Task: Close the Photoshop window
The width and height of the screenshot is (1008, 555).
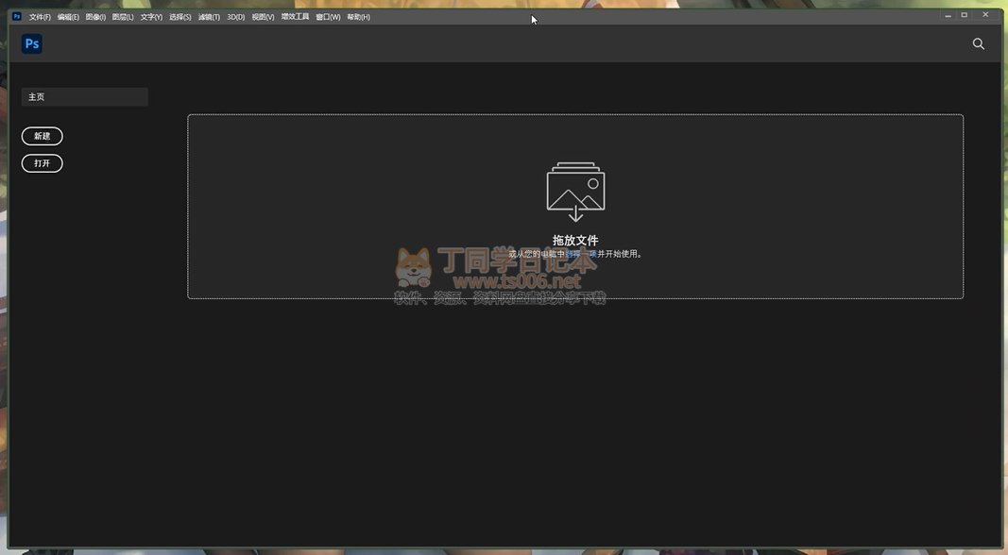Action: (x=985, y=14)
